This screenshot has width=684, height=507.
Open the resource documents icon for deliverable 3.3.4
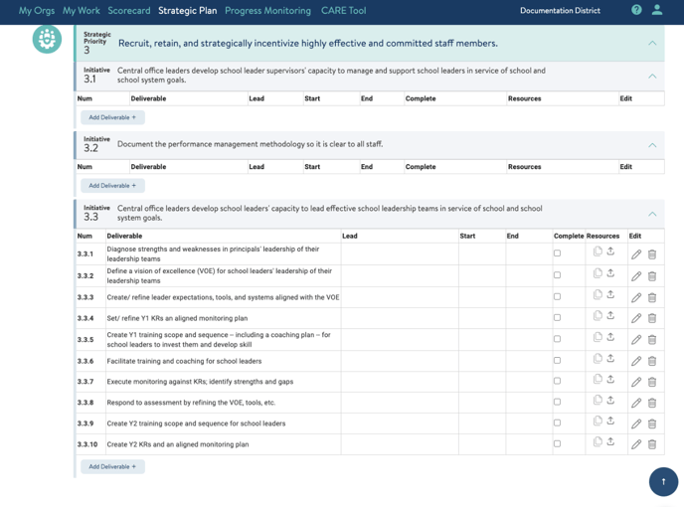coord(598,316)
